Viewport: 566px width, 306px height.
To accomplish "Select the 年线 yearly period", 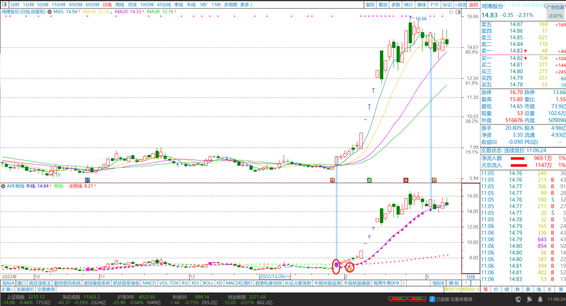I will click(191, 5).
